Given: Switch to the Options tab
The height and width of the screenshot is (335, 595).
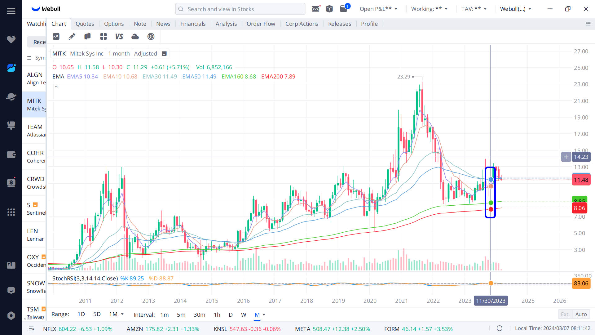Looking at the screenshot, I should coord(114,24).
